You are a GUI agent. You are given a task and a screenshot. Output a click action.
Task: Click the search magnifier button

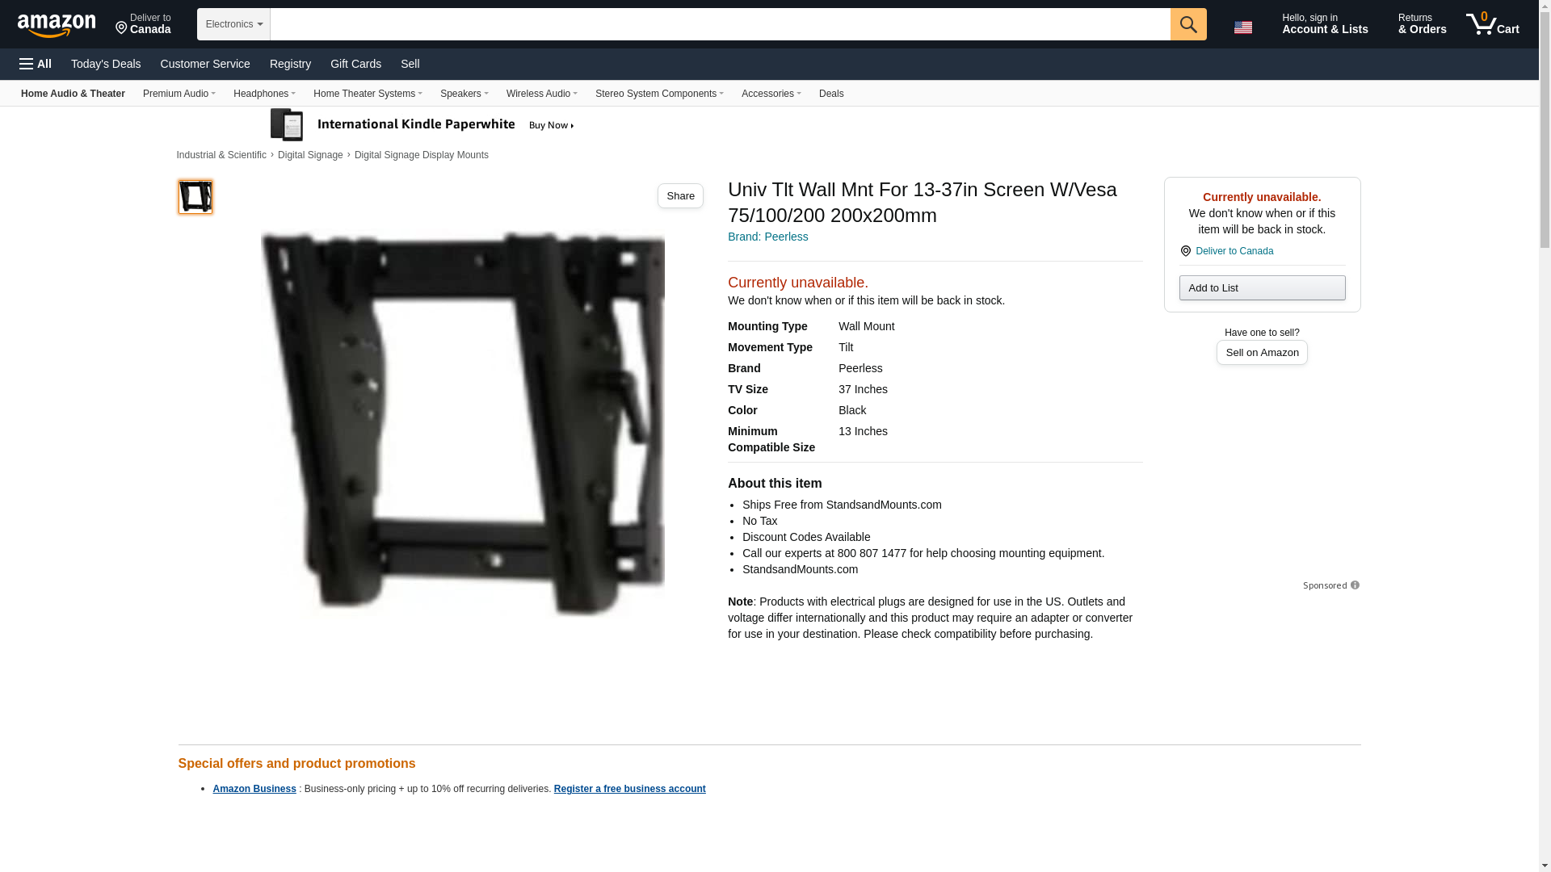[1187, 24]
